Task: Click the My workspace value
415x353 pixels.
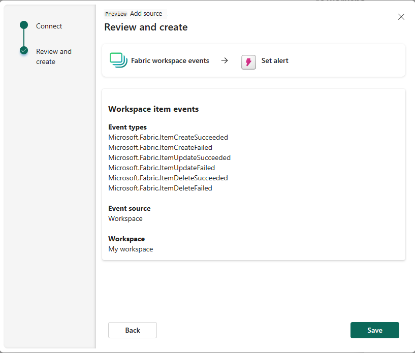Action: click(x=131, y=249)
